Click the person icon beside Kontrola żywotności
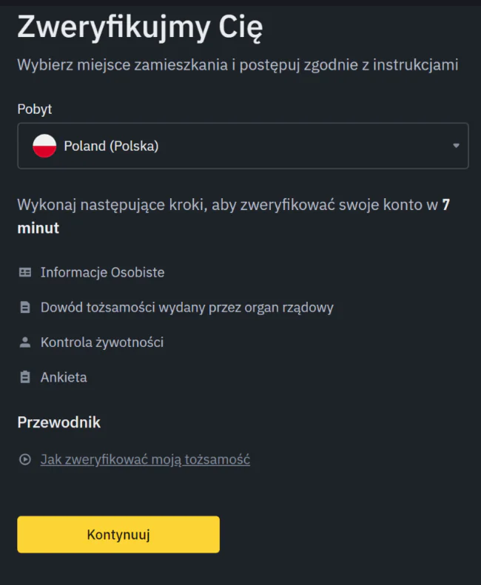 25,342
